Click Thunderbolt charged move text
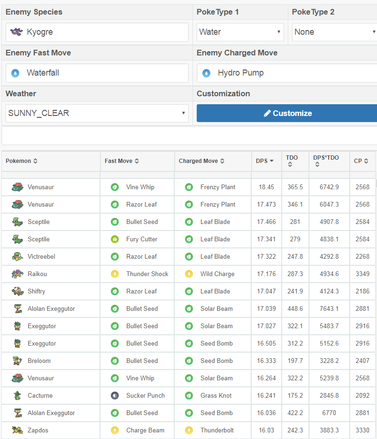This screenshot has height=439, width=377. click(217, 431)
